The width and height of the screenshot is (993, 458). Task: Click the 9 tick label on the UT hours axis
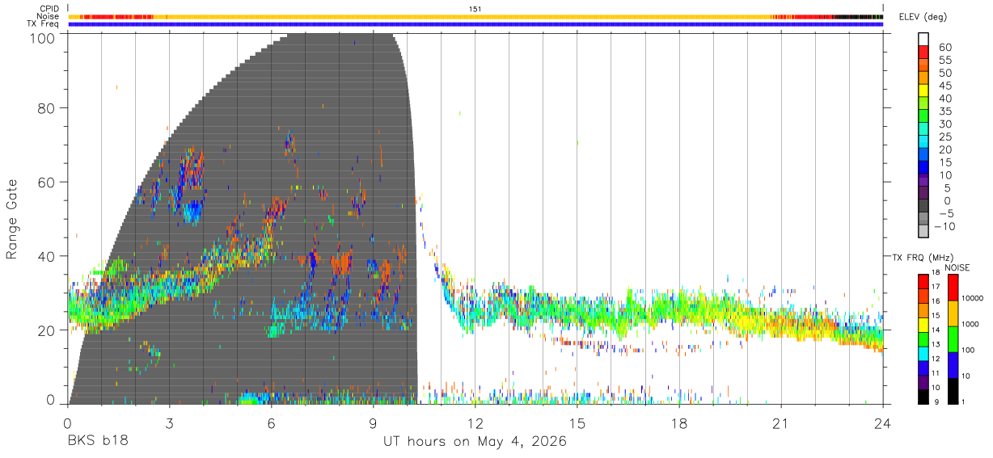pyautogui.click(x=373, y=424)
